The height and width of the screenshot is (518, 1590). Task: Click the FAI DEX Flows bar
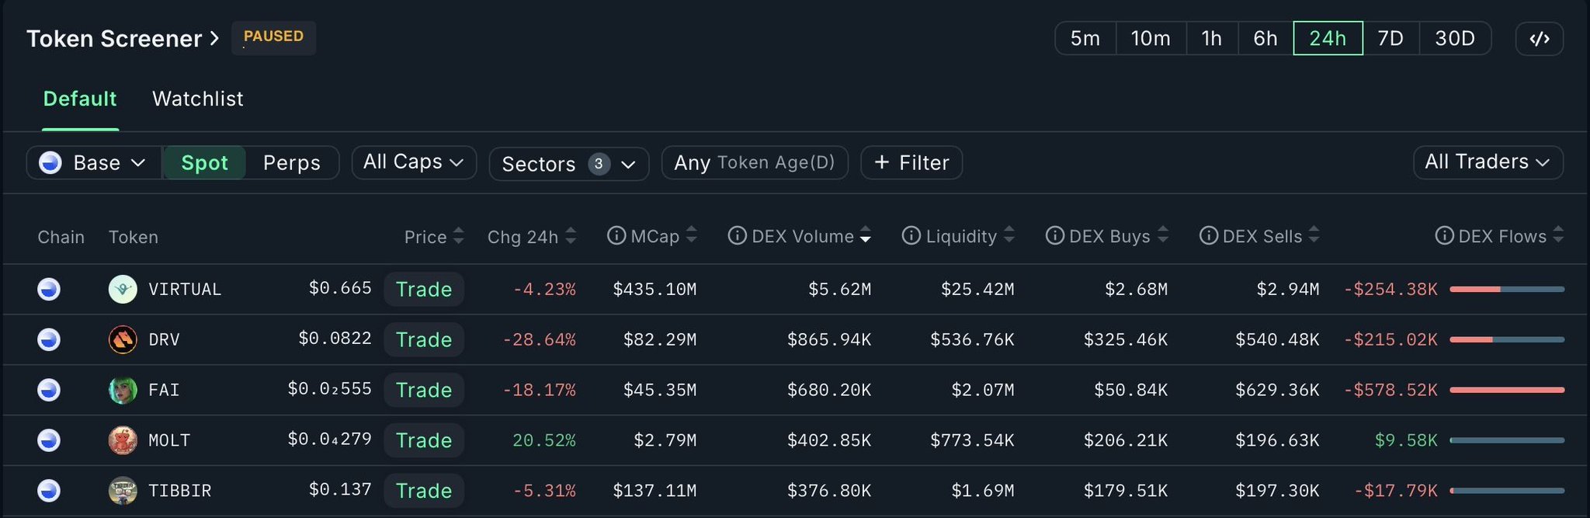click(x=1506, y=390)
